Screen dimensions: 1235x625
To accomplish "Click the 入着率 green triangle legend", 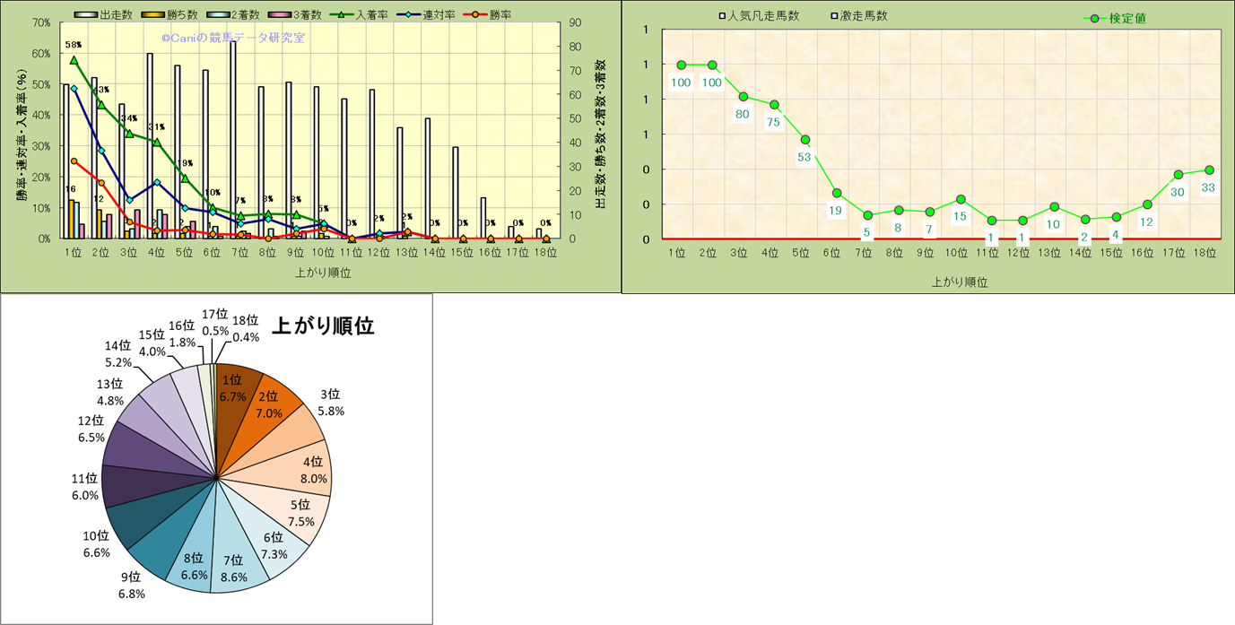I will click(x=365, y=15).
